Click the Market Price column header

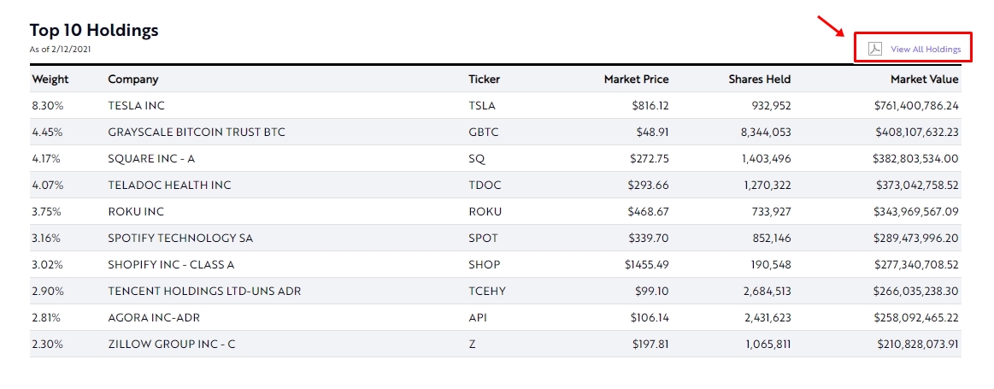pos(636,80)
